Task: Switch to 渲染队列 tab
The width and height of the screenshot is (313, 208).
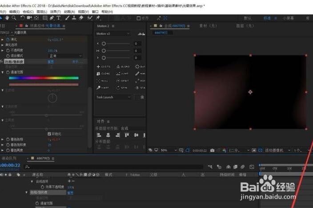Action: pos(9,158)
